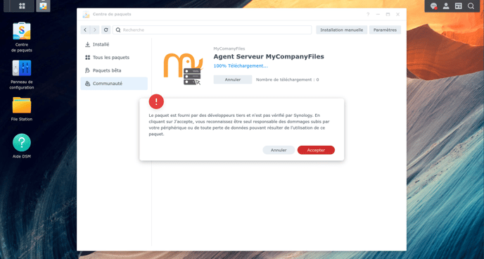This screenshot has width=484, height=259.
Task: Refresh the package list
Action: (106, 30)
